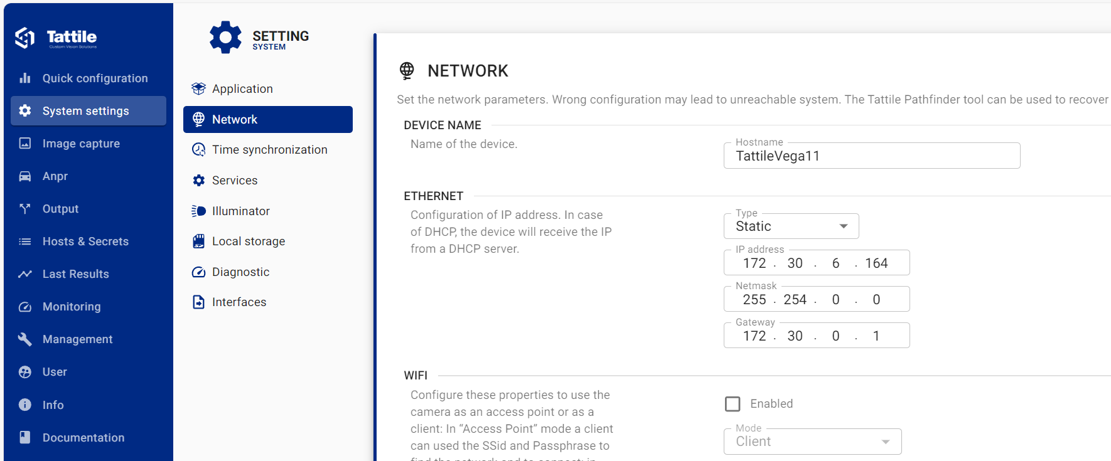This screenshot has width=1111, height=461.
Task: Click the Time synchronization clock icon
Action: 199,150
